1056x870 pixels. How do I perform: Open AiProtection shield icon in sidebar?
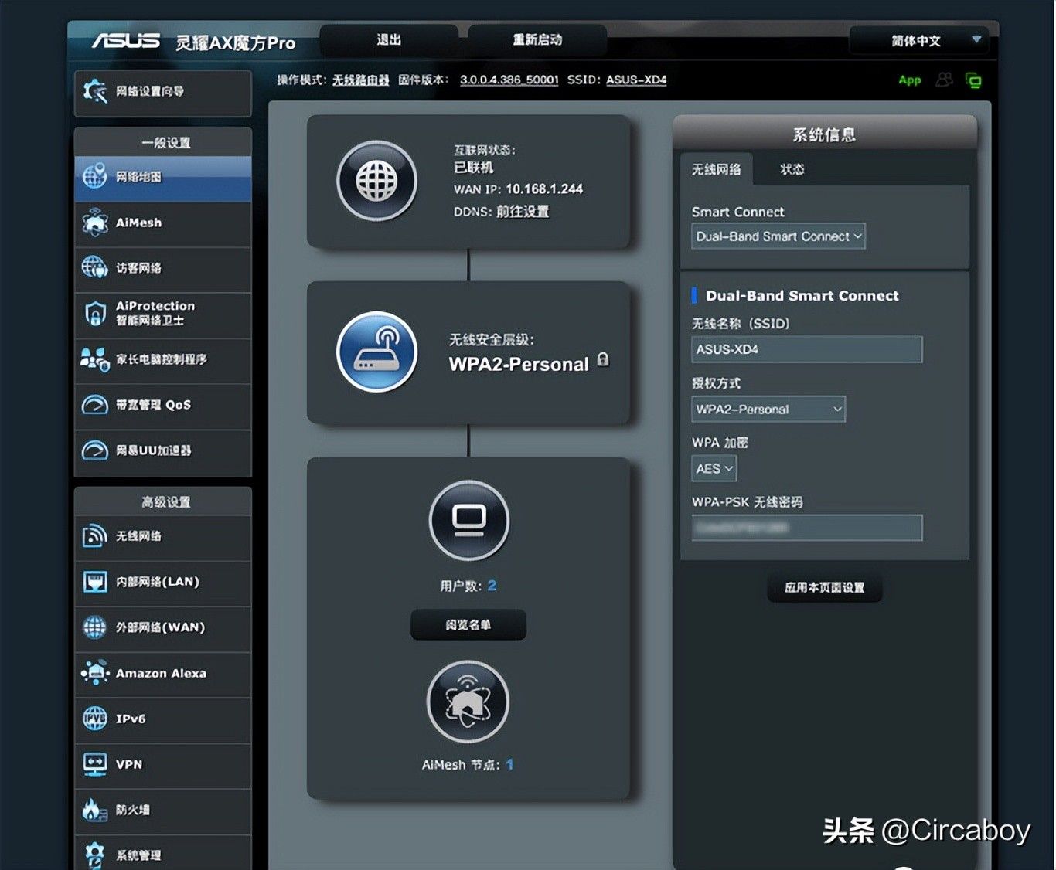[x=95, y=313]
